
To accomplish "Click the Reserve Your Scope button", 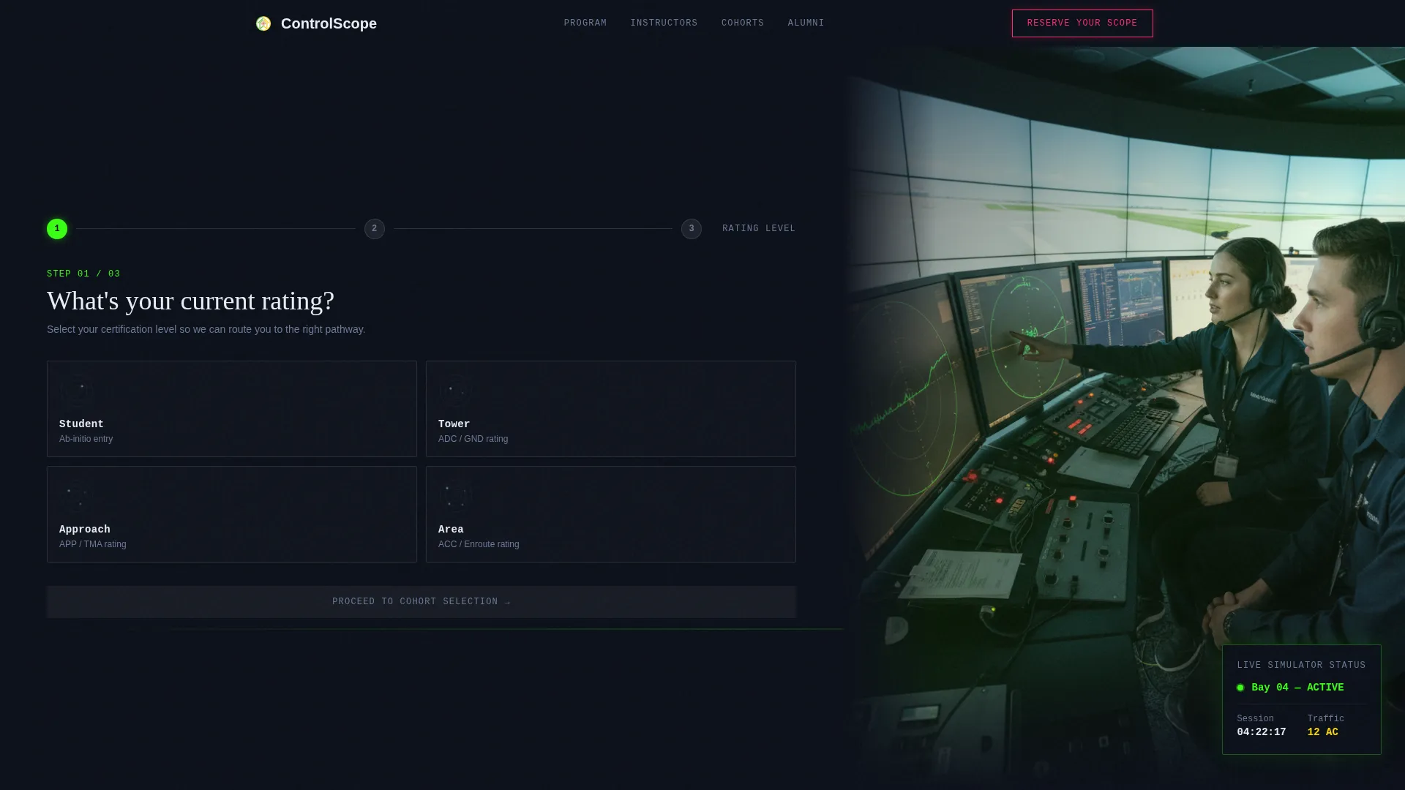I will point(1082,23).
